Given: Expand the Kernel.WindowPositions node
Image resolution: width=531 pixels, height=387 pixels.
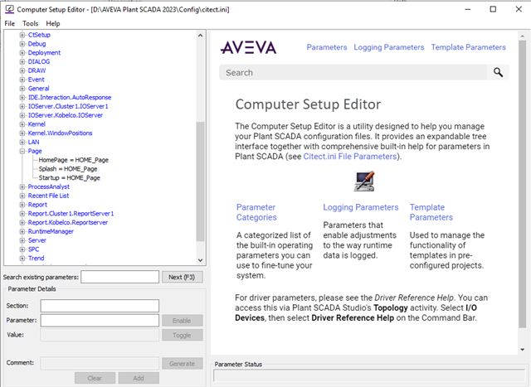Looking at the screenshot, I should pos(22,133).
